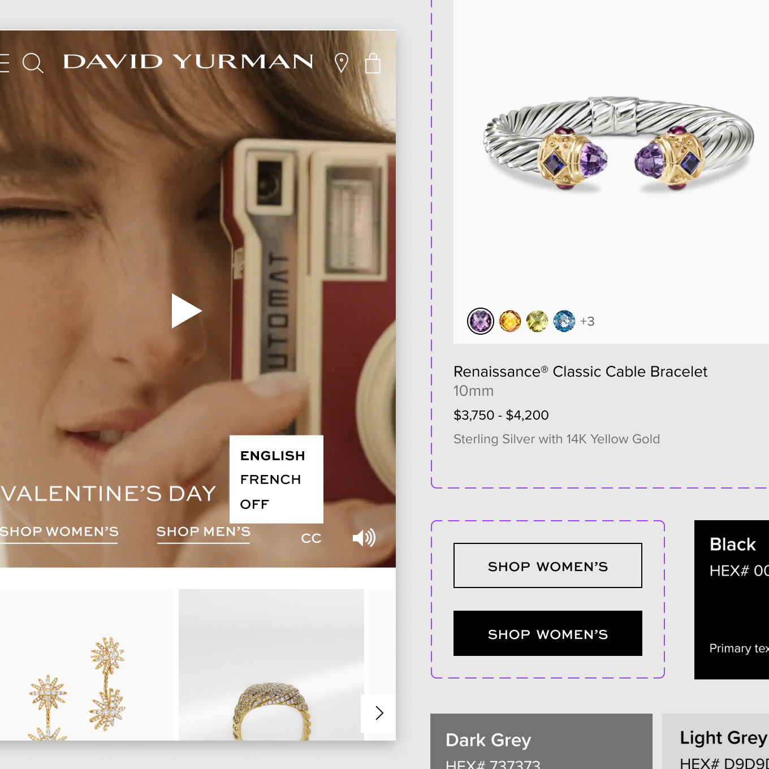Open the search magnifier icon
Image resolution: width=769 pixels, height=769 pixels.
[x=33, y=63]
